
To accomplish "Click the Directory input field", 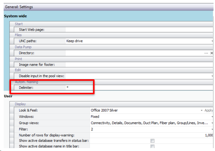I will (x=135, y=53).
